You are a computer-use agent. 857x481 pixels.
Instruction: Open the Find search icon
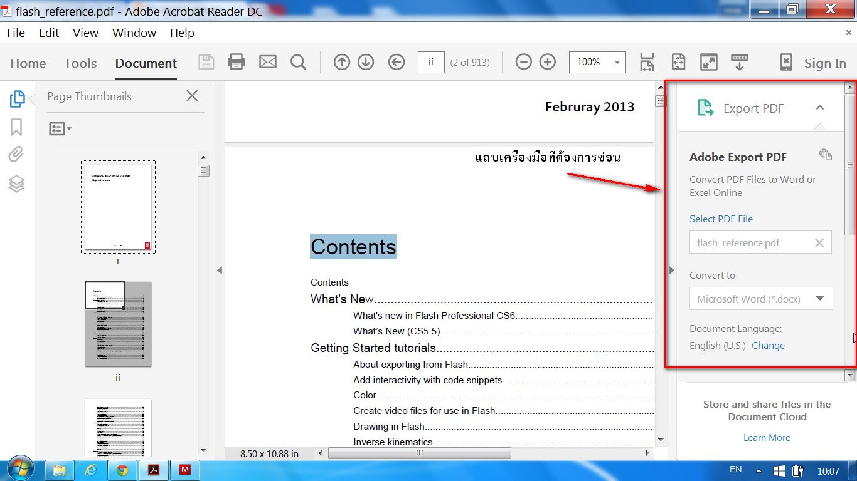pos(298,62)
